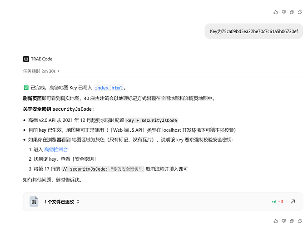Screen dimensions: 308x227
Task: Expand the task duration 2m 30s details
Action: point(41,71)
